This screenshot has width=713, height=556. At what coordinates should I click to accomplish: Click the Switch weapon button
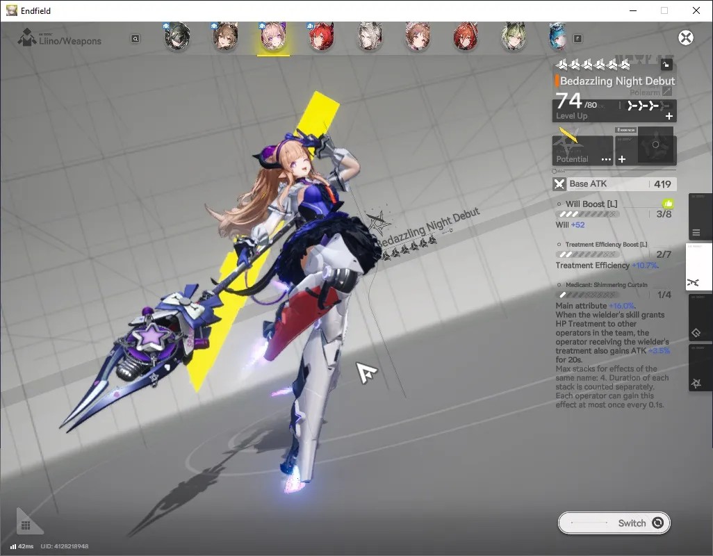click(614, 523)
